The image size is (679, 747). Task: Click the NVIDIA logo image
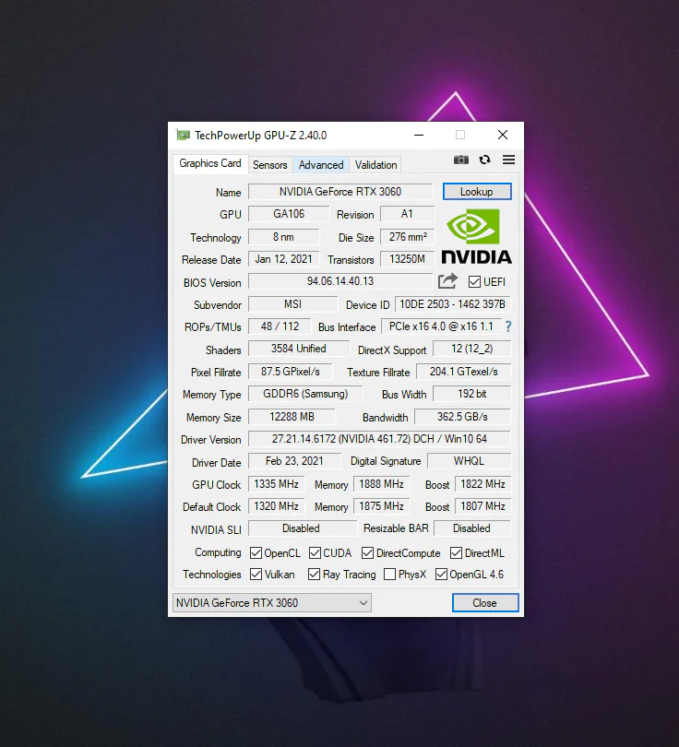pos(476,236)
